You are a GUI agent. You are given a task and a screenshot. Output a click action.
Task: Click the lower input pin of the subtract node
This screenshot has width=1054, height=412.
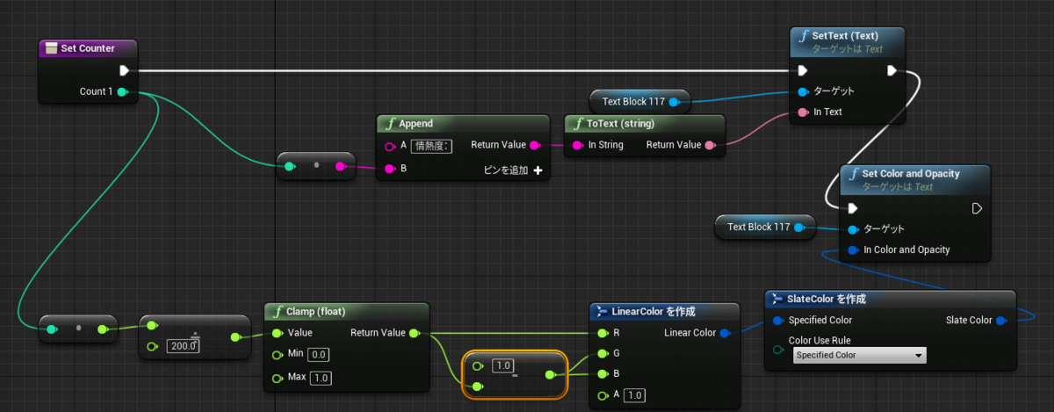tap(477, 387)
